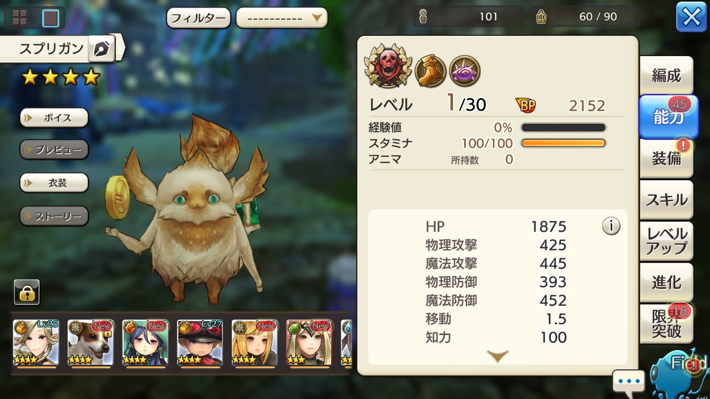The image size is (710, 399).
Task: Click the orange stamina gauge bar
Action: [x=563, y=143]
